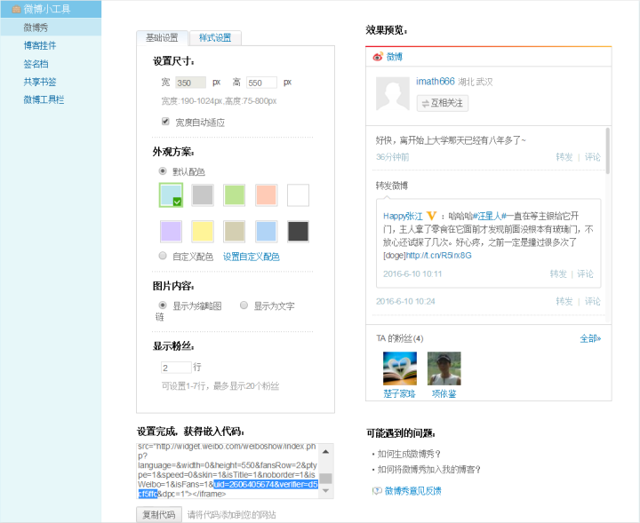Click the 微博 title link in preview

coord(395,57)
